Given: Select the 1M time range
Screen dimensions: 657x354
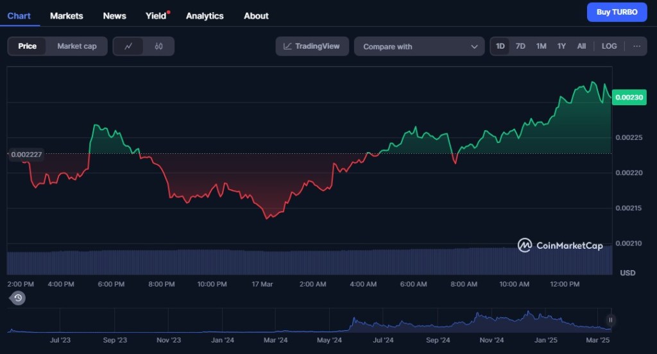Looking at the screenshot, I should click(541, 46).
